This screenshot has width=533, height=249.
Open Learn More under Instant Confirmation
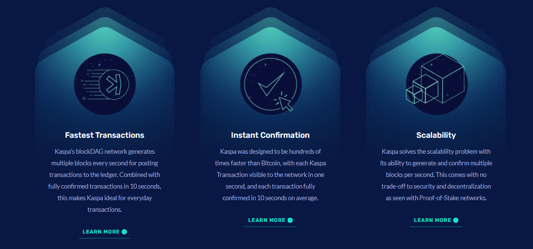tap(270, 220)
